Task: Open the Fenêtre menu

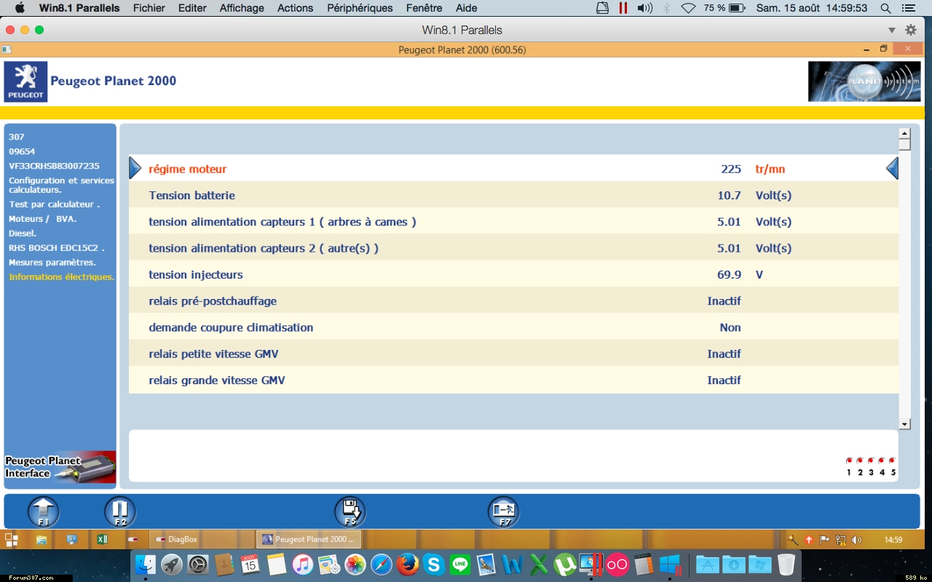Action: 424,8
